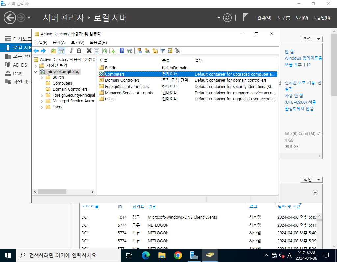Open Google Chrome from the taskbar
Viewport: 337px width, 262px height.
pos(178,255)
